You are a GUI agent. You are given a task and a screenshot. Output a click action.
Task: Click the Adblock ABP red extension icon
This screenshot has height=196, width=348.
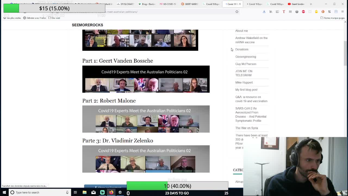tap(303, 12)
